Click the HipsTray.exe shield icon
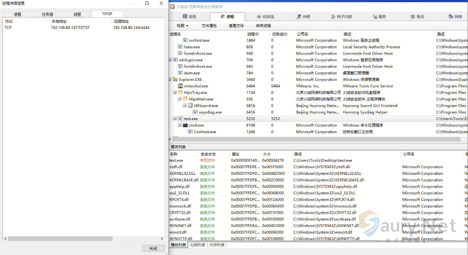The height and width of the screenshot is (255, 468). [180, 93]
